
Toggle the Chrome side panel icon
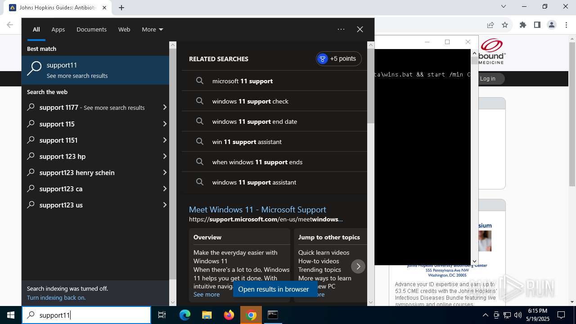click(537, 25)
